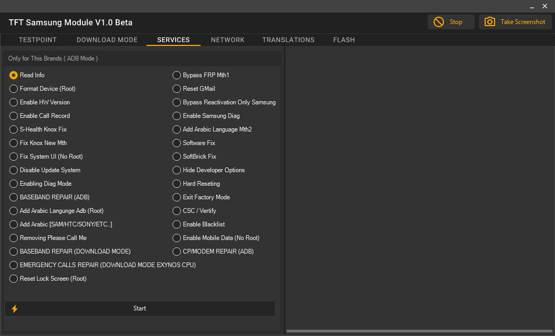
Task: Choose Hide Developer Options service
Action: tap(176, 170)
